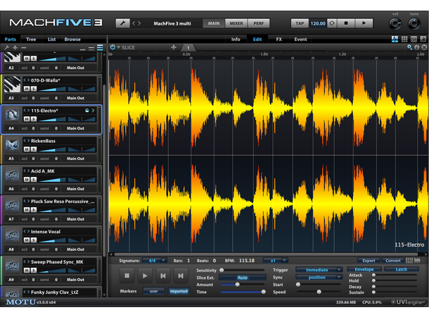Click the Convert button
This screenshot has width=429, height=317.
pos(393,261)
